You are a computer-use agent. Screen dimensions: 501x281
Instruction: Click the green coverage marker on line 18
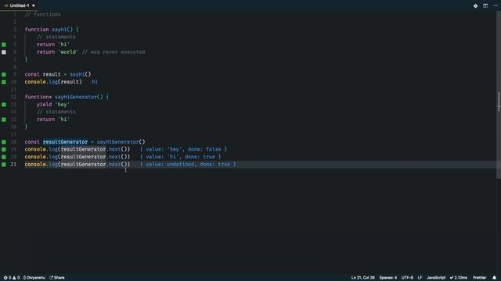tap(4, 142)
